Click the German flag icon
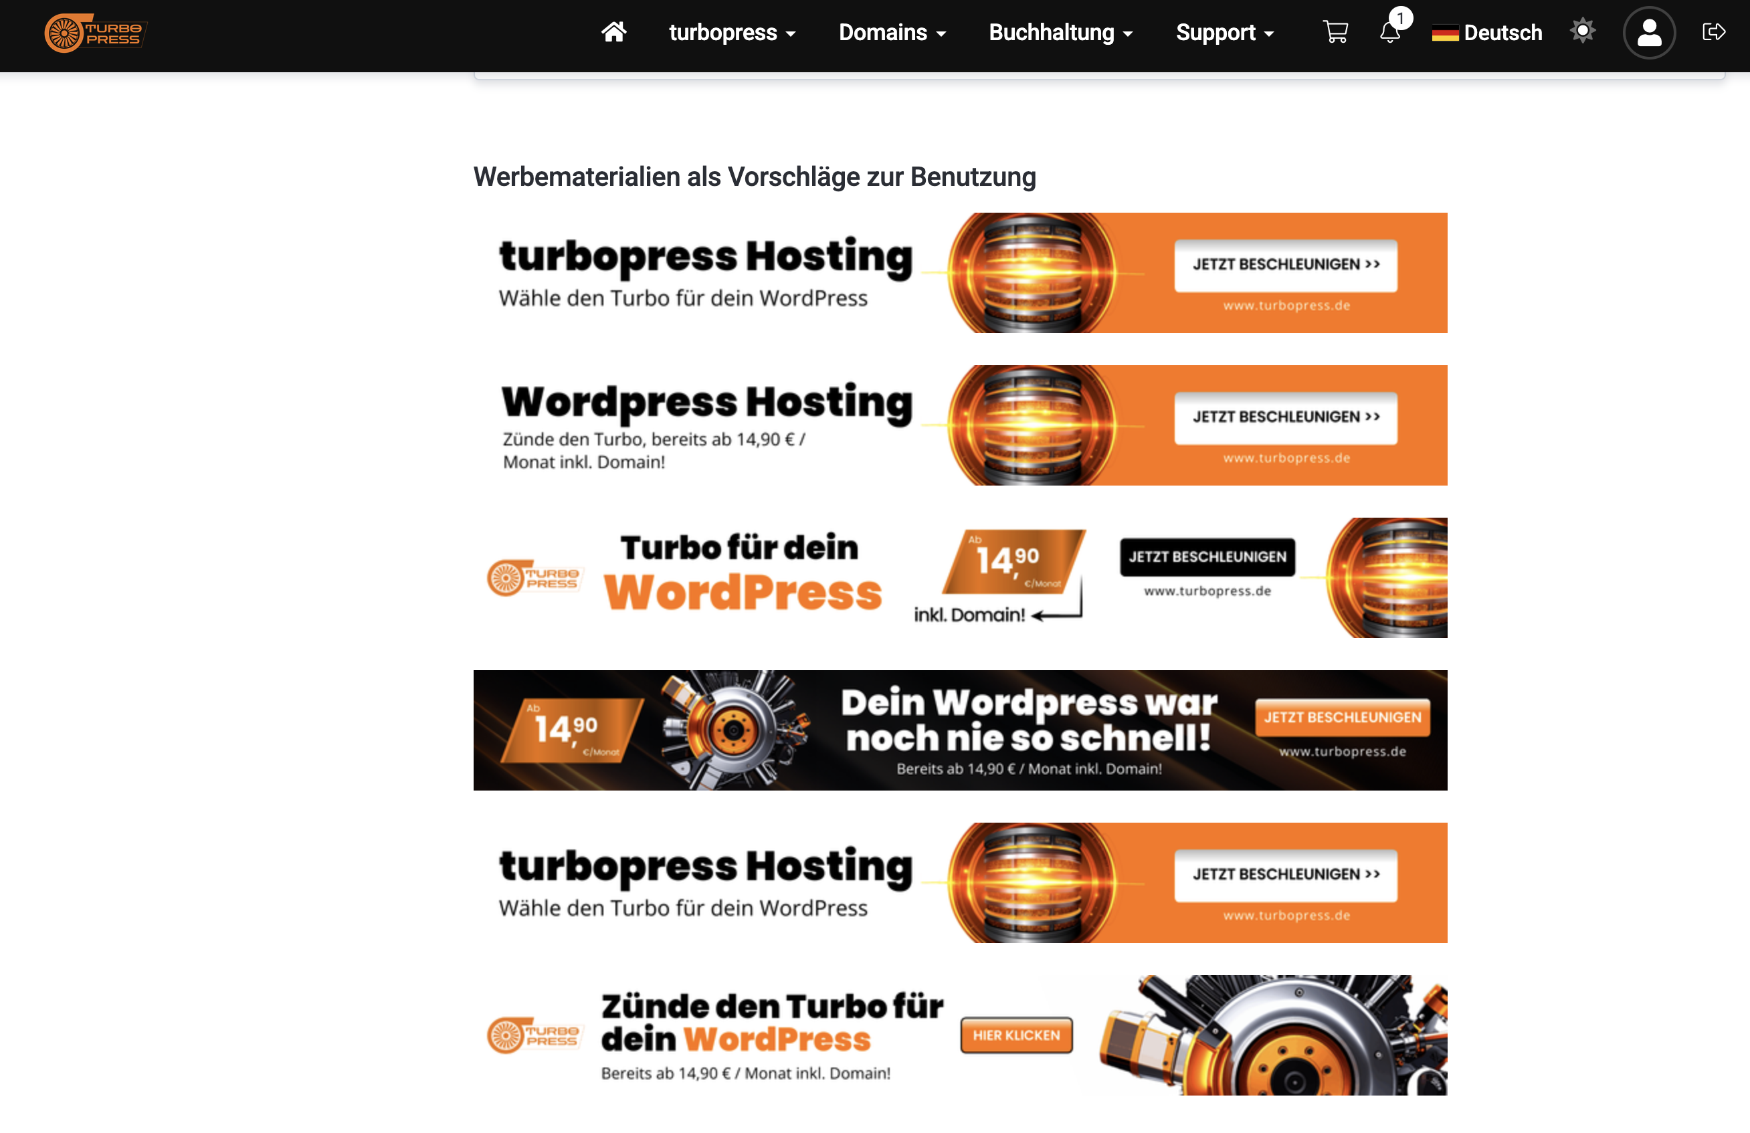Screen dimensions: 1750x1133 click(x=1445, y=33)
